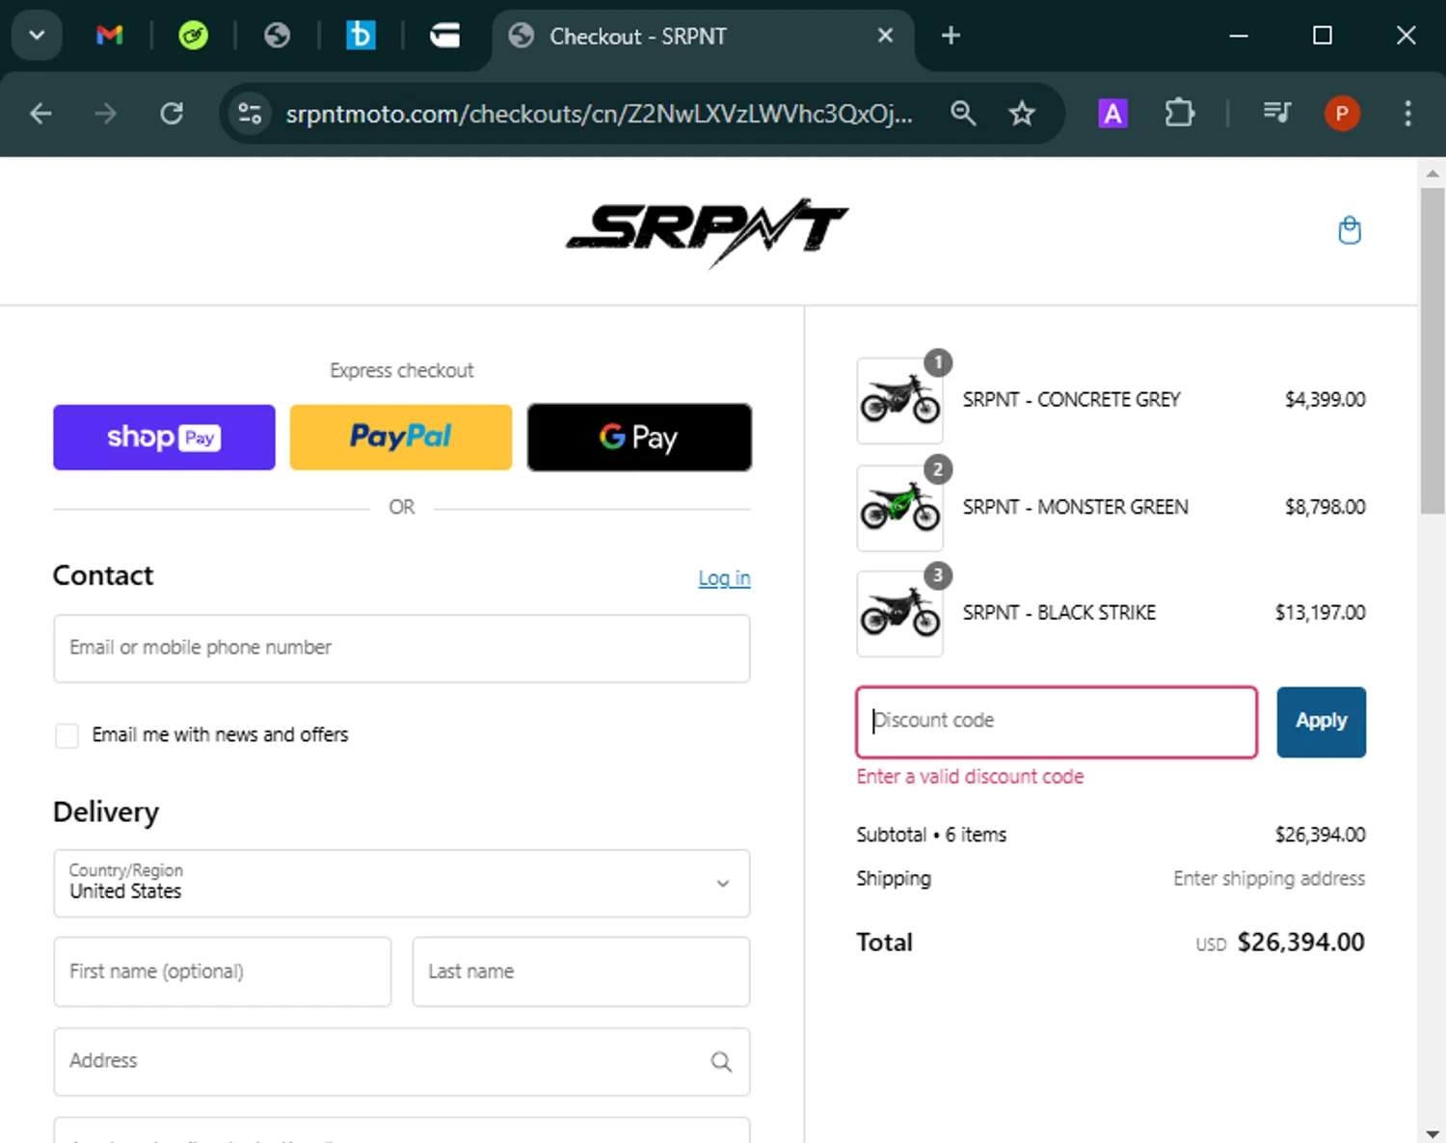Click the Contact heading
Screen dimensions: 1446x1143
tap(103, 575)
